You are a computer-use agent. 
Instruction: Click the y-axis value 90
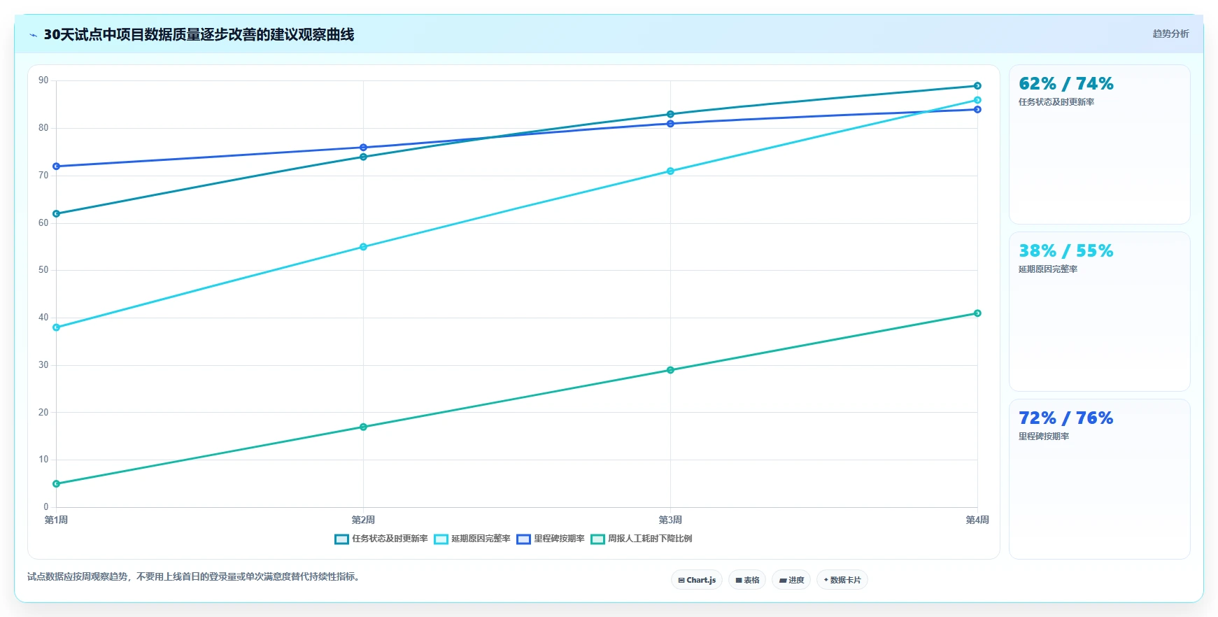[43, 80]
